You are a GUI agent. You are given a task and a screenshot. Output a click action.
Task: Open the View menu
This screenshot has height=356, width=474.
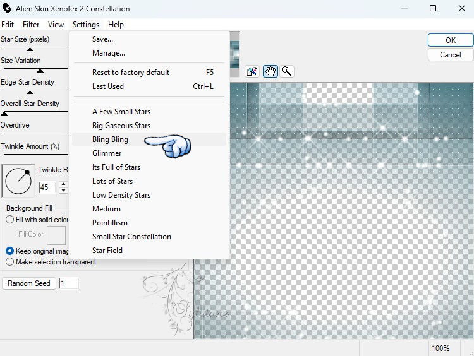pos(56,25)
